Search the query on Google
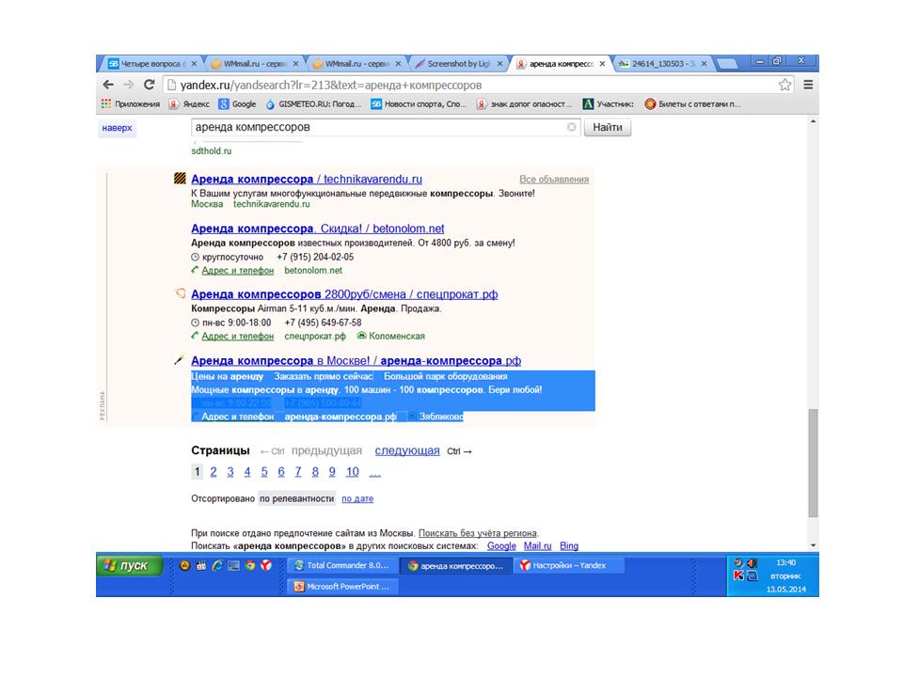903x677 pixels. coord(501,545)
